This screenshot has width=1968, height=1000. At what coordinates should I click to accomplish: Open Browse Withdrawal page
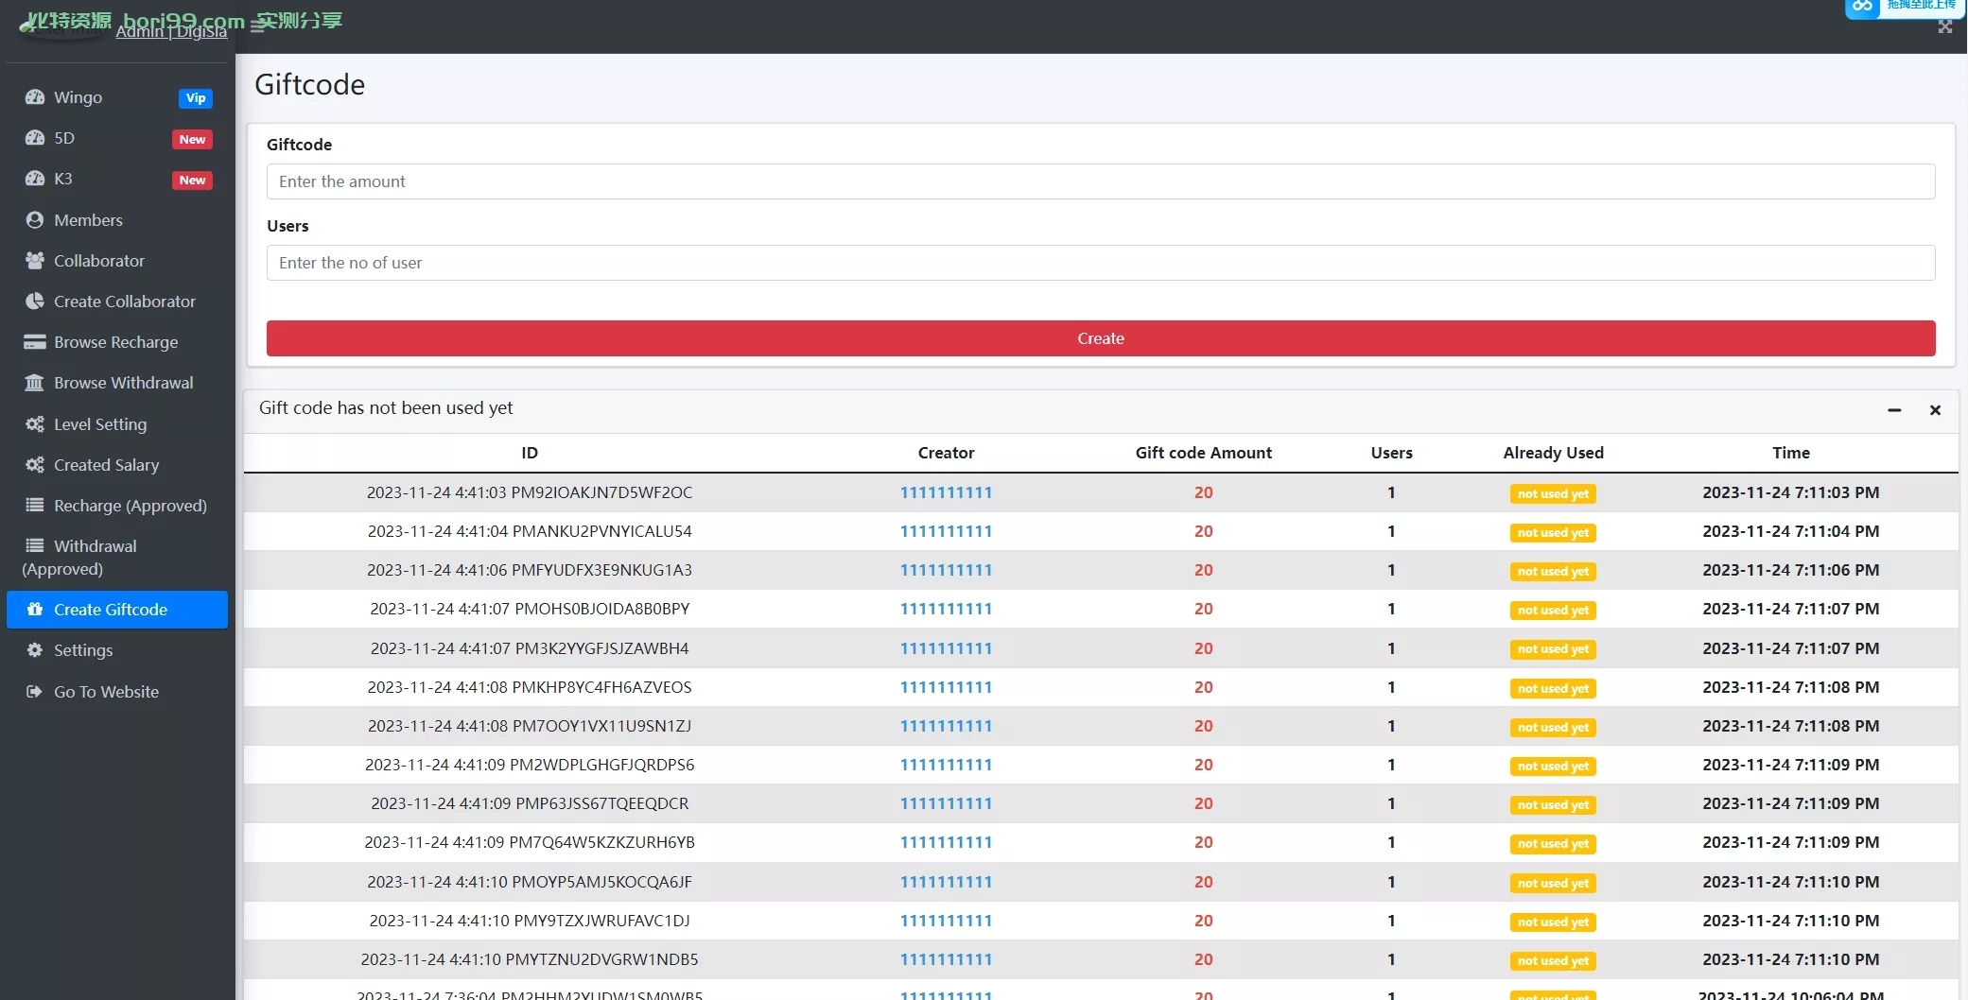click(117, 383)
